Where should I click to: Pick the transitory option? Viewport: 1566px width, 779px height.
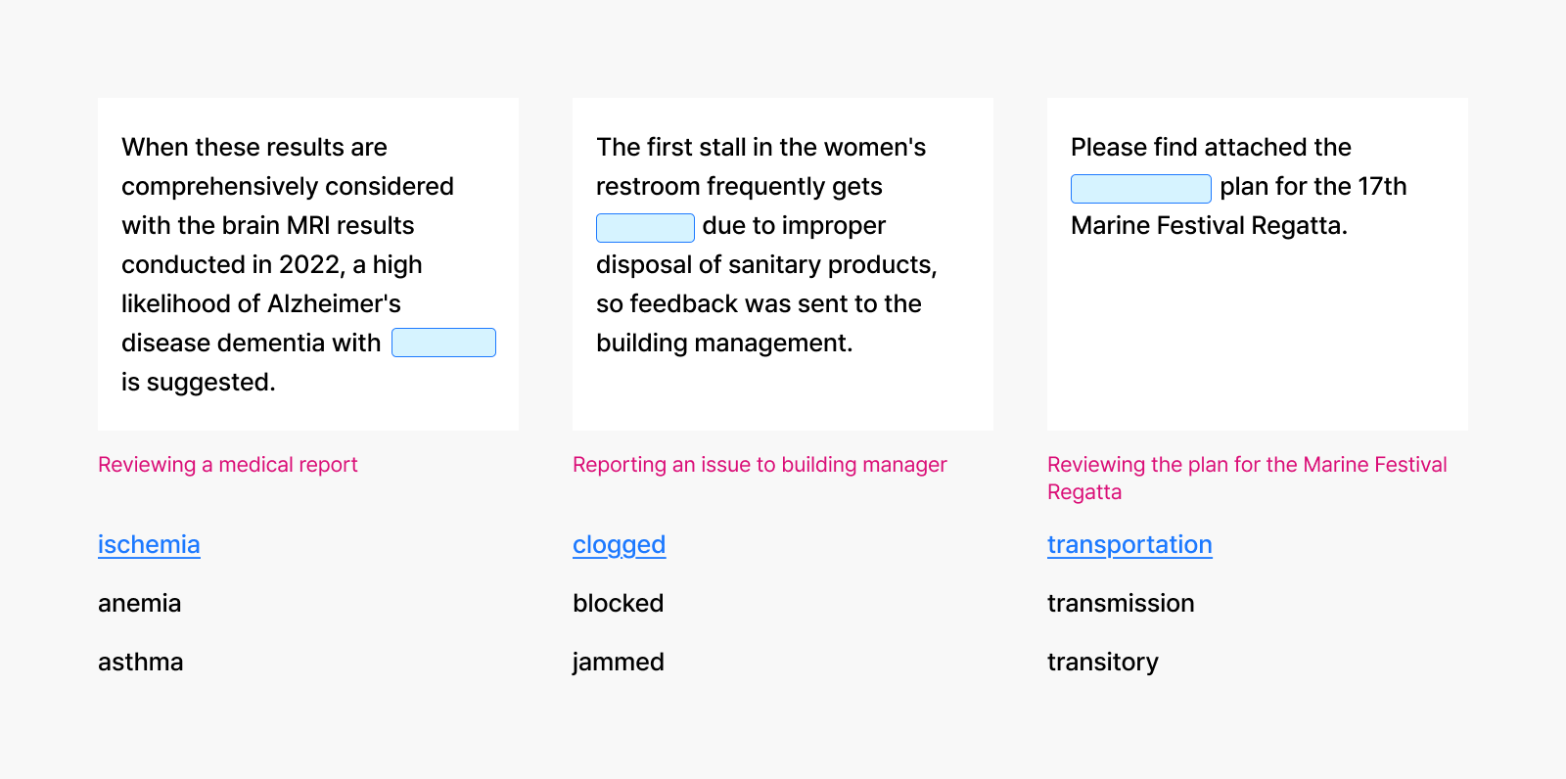click(x=1102, y=662)
